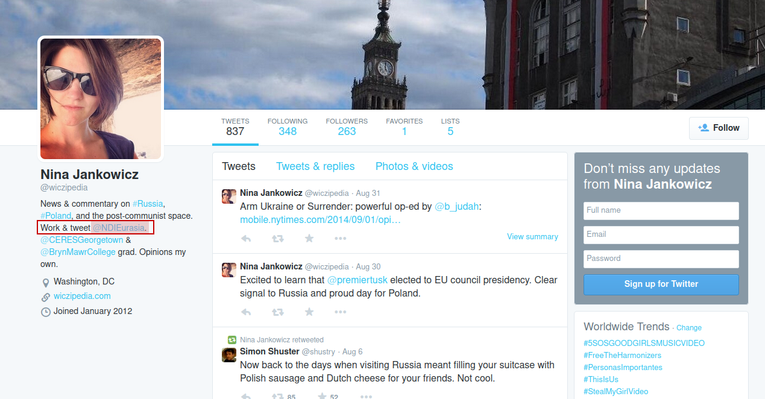Reply to the Aug 30 premiertusk tweet
This screenshot has height=399, width=765.
(246, 312)
